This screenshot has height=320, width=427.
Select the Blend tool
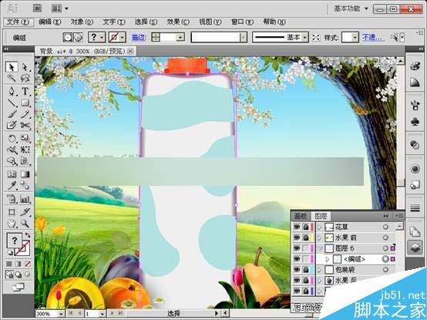tap(25, 186)
